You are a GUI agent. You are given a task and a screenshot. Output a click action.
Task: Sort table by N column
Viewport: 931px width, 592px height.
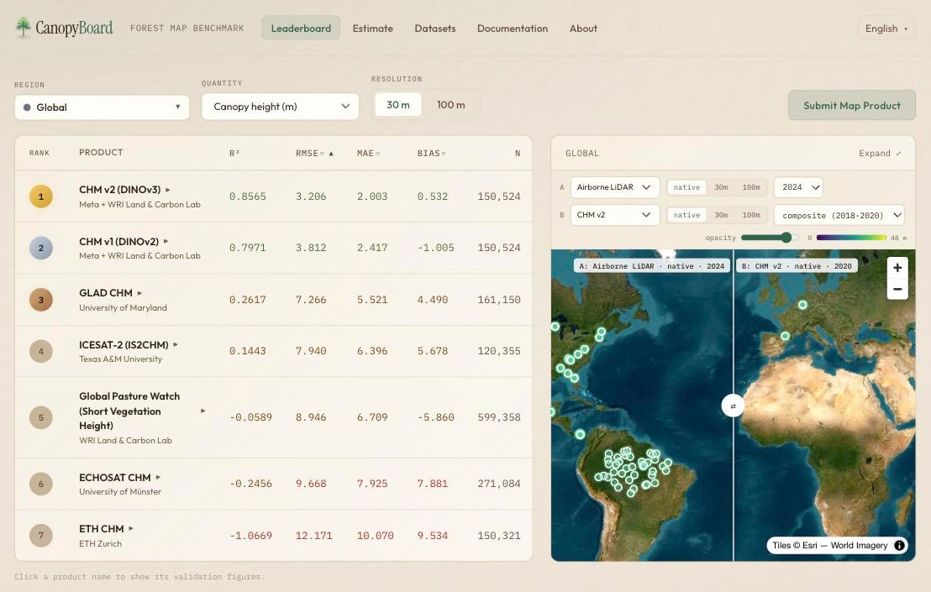pos(517,153)
